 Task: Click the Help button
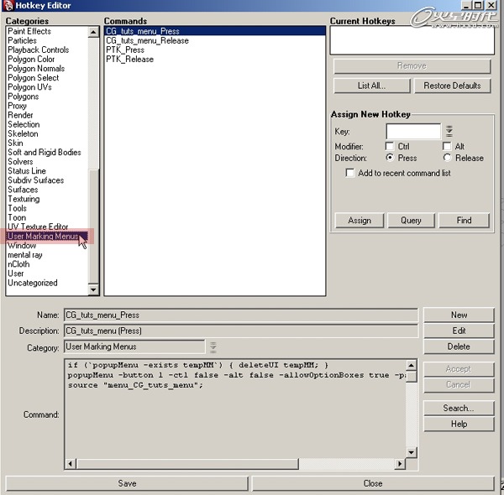point(459,424)
